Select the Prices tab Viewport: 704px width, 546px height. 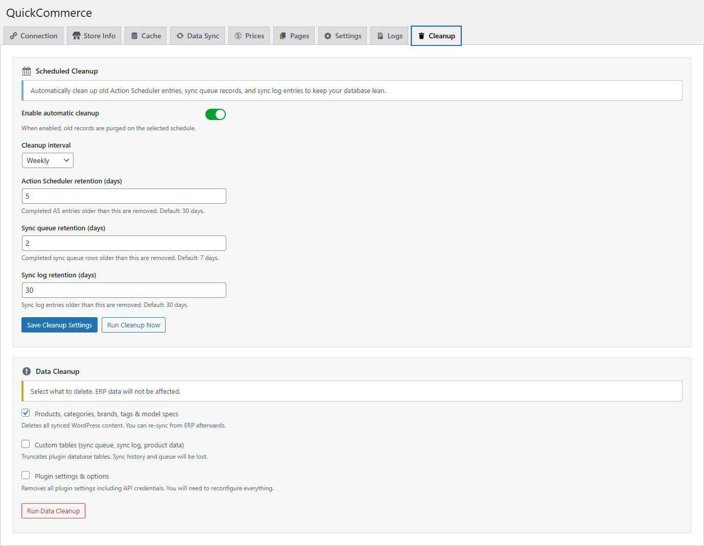(x=249, y=36)
